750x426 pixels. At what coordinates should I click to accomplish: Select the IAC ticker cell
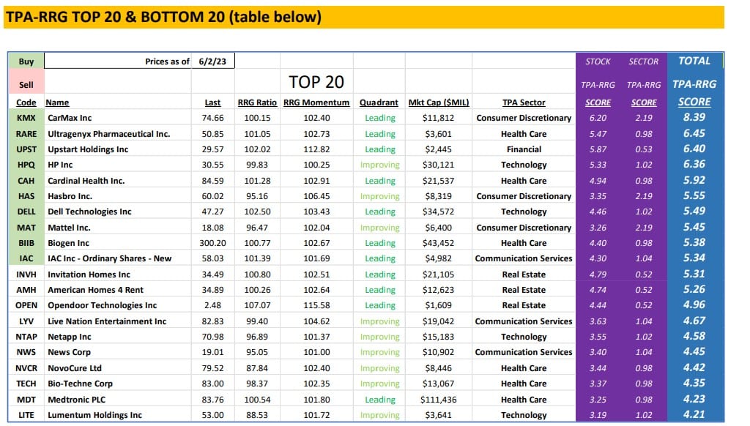26,258
